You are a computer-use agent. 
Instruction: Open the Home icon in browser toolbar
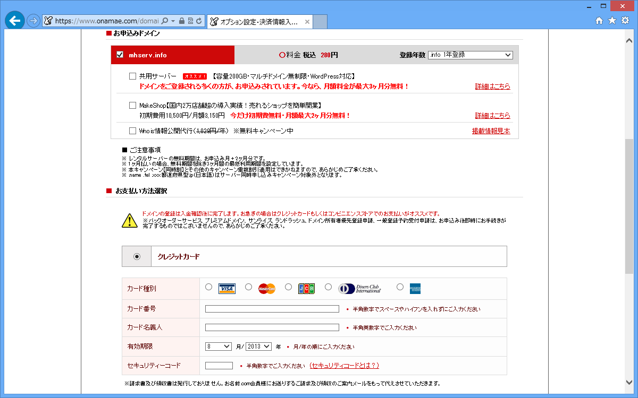(x=599, y=21)
